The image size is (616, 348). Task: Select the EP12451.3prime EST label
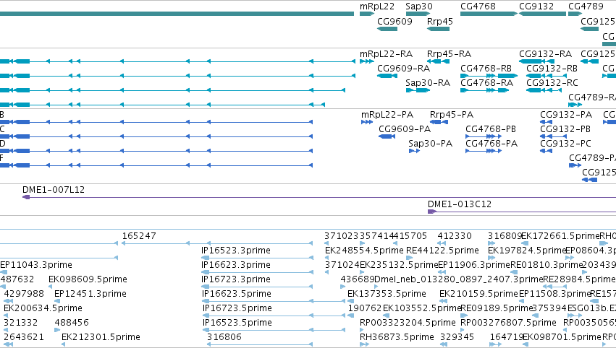tap(90, 294)
